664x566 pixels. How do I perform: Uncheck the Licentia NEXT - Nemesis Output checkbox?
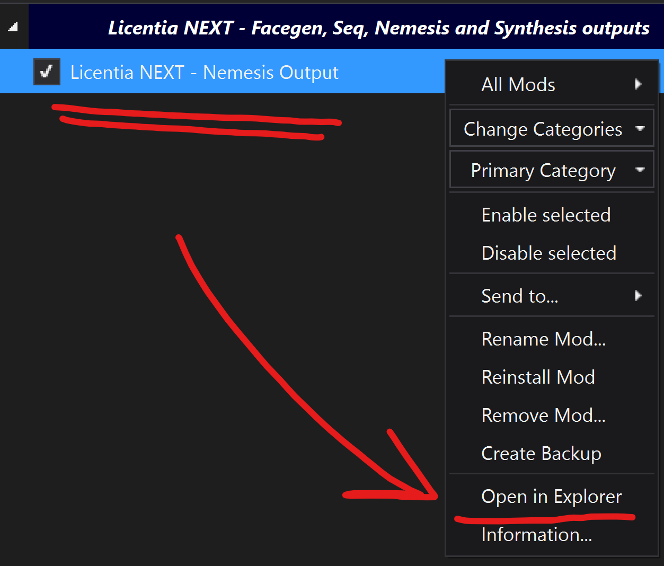[47, 72]
